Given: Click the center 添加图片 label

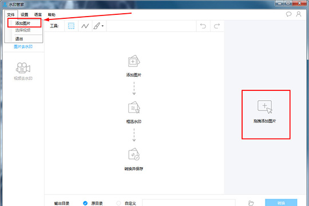Looking at the screenshot, I should click(134, 75).
